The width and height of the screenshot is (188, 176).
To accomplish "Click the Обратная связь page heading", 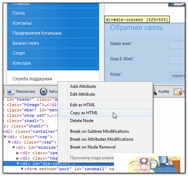I will (136, 28).
